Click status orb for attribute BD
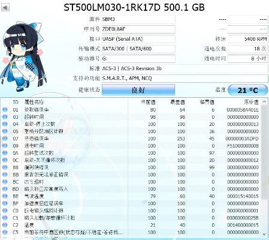The height and width of the screenshot is (240, 269). 5,189
